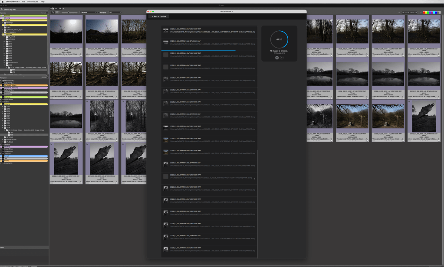Pause the DxO PureRAW processing queue

pyautogui.click(x=277, y=57)
